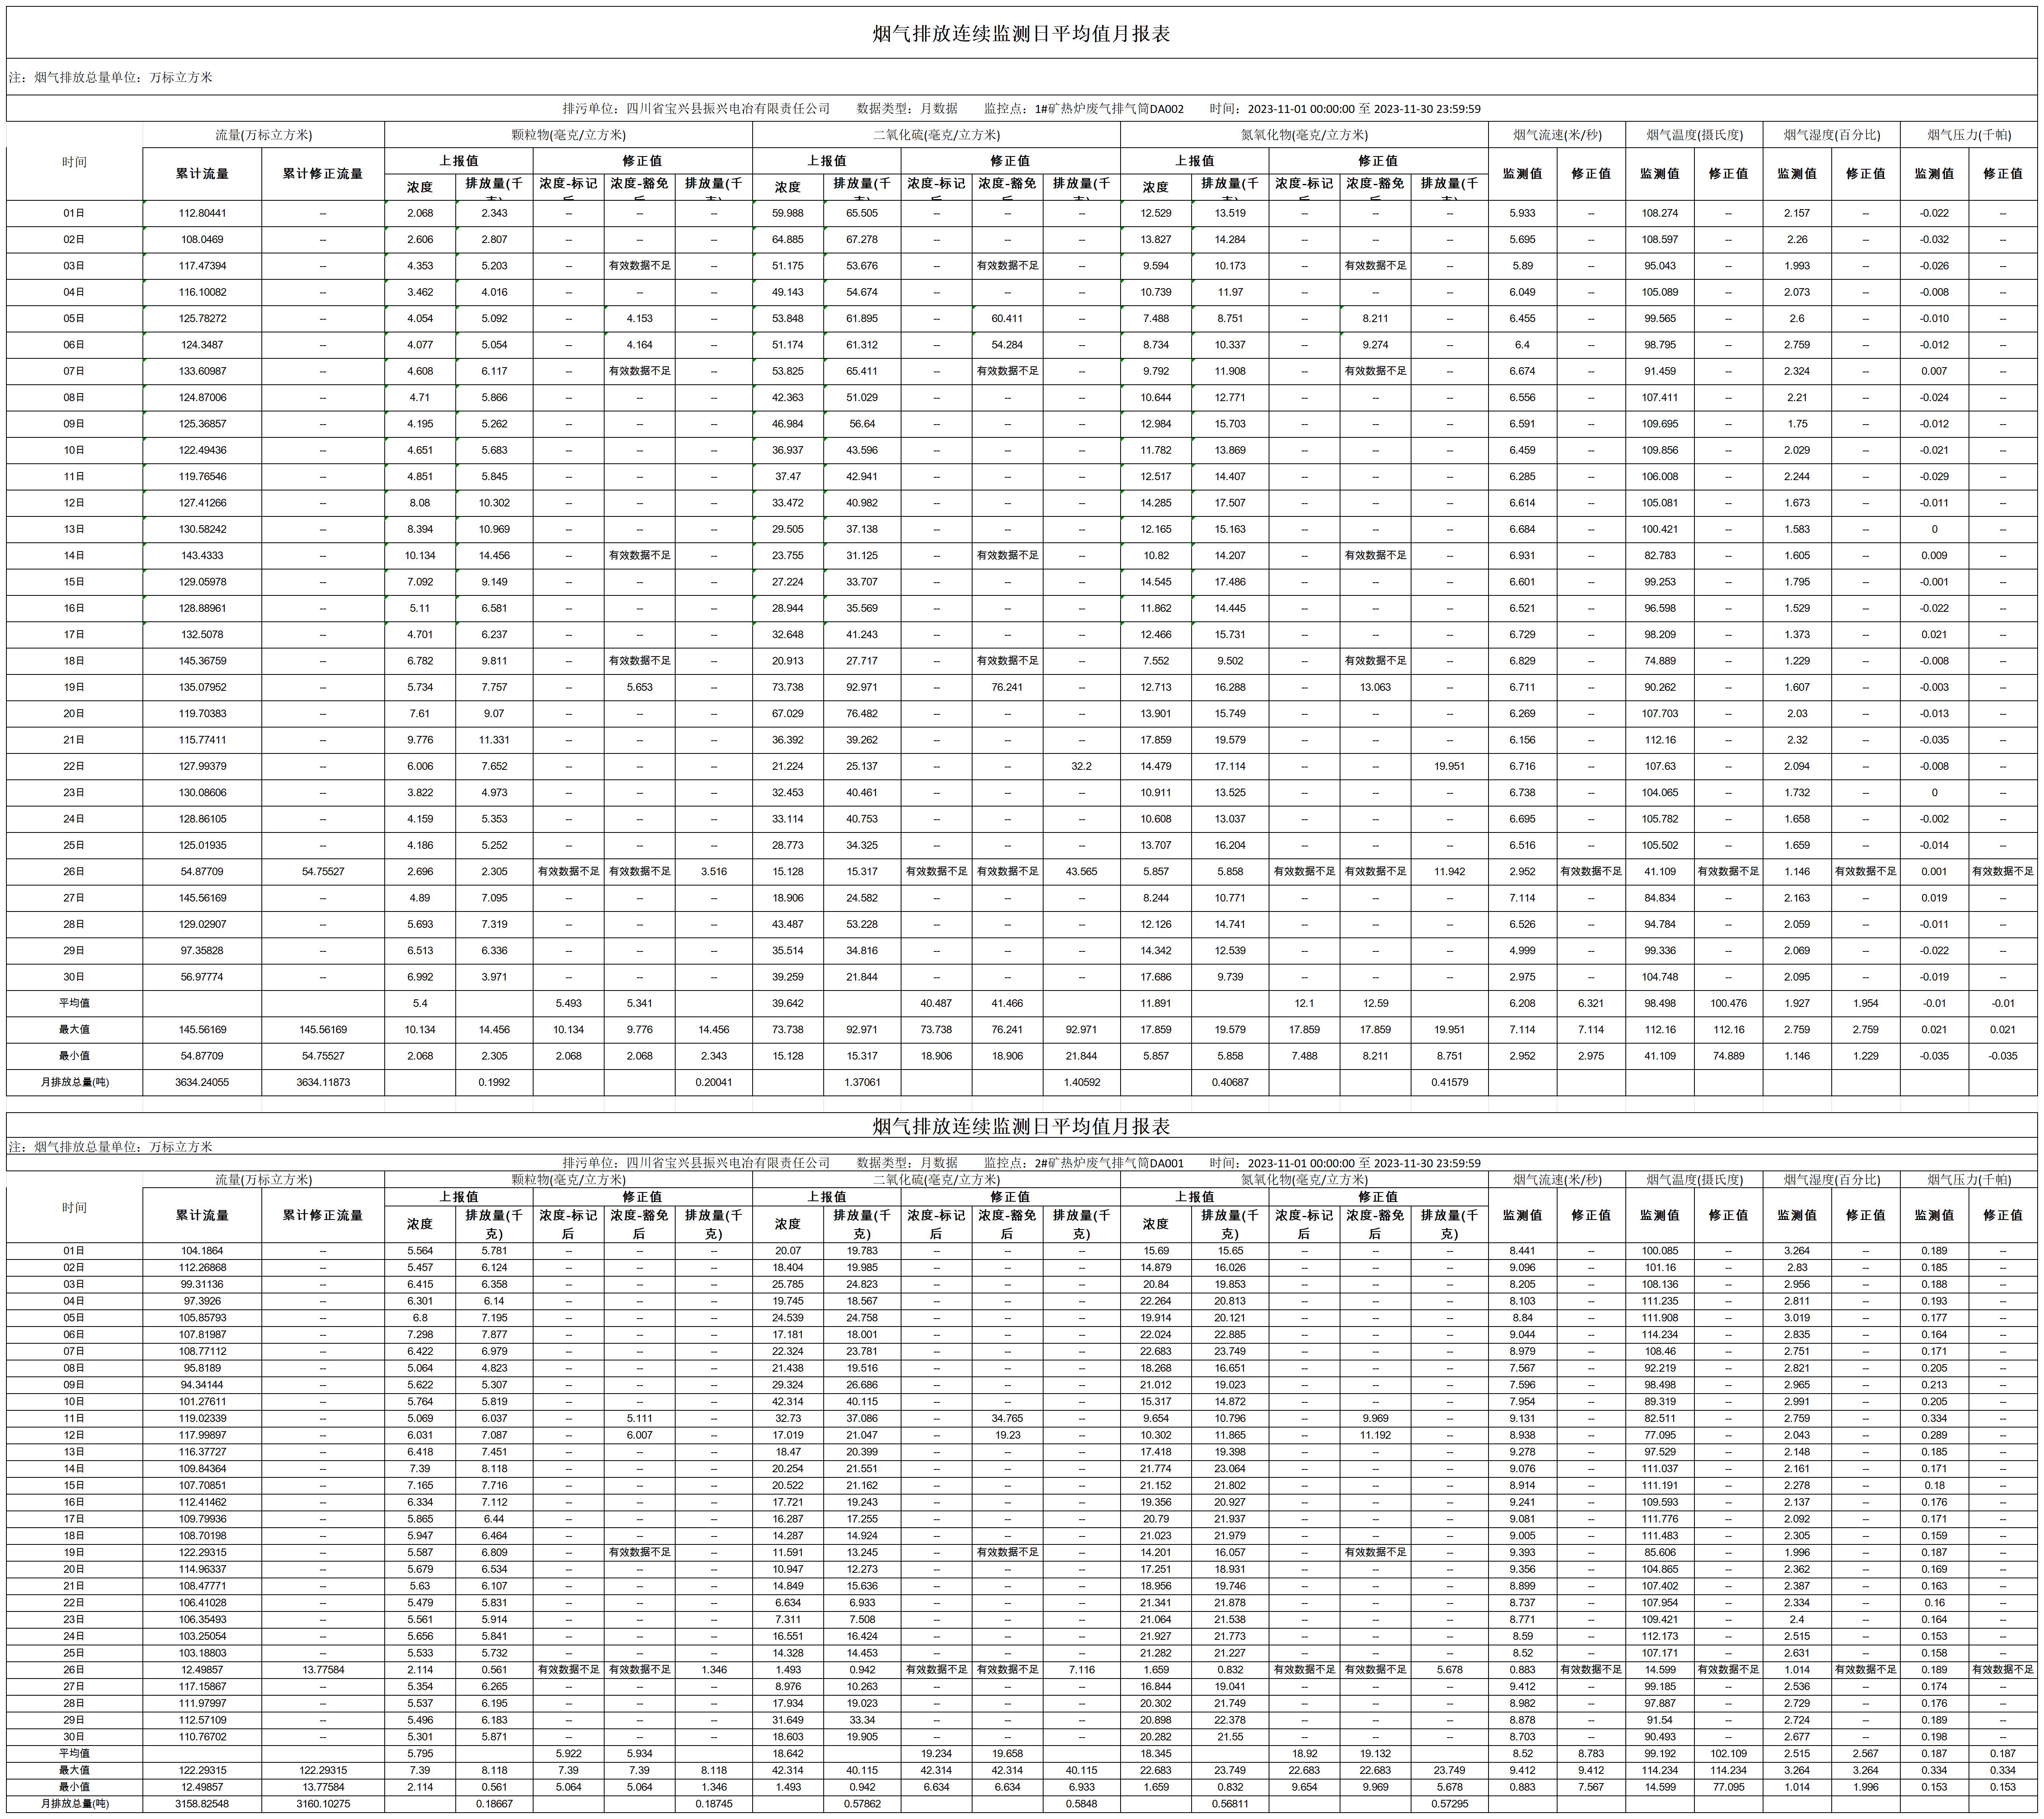This screenshot has width=2044, height=1819.
Task: Select monthly corrected flow 3160.10275
Action: click(323, 1804)
